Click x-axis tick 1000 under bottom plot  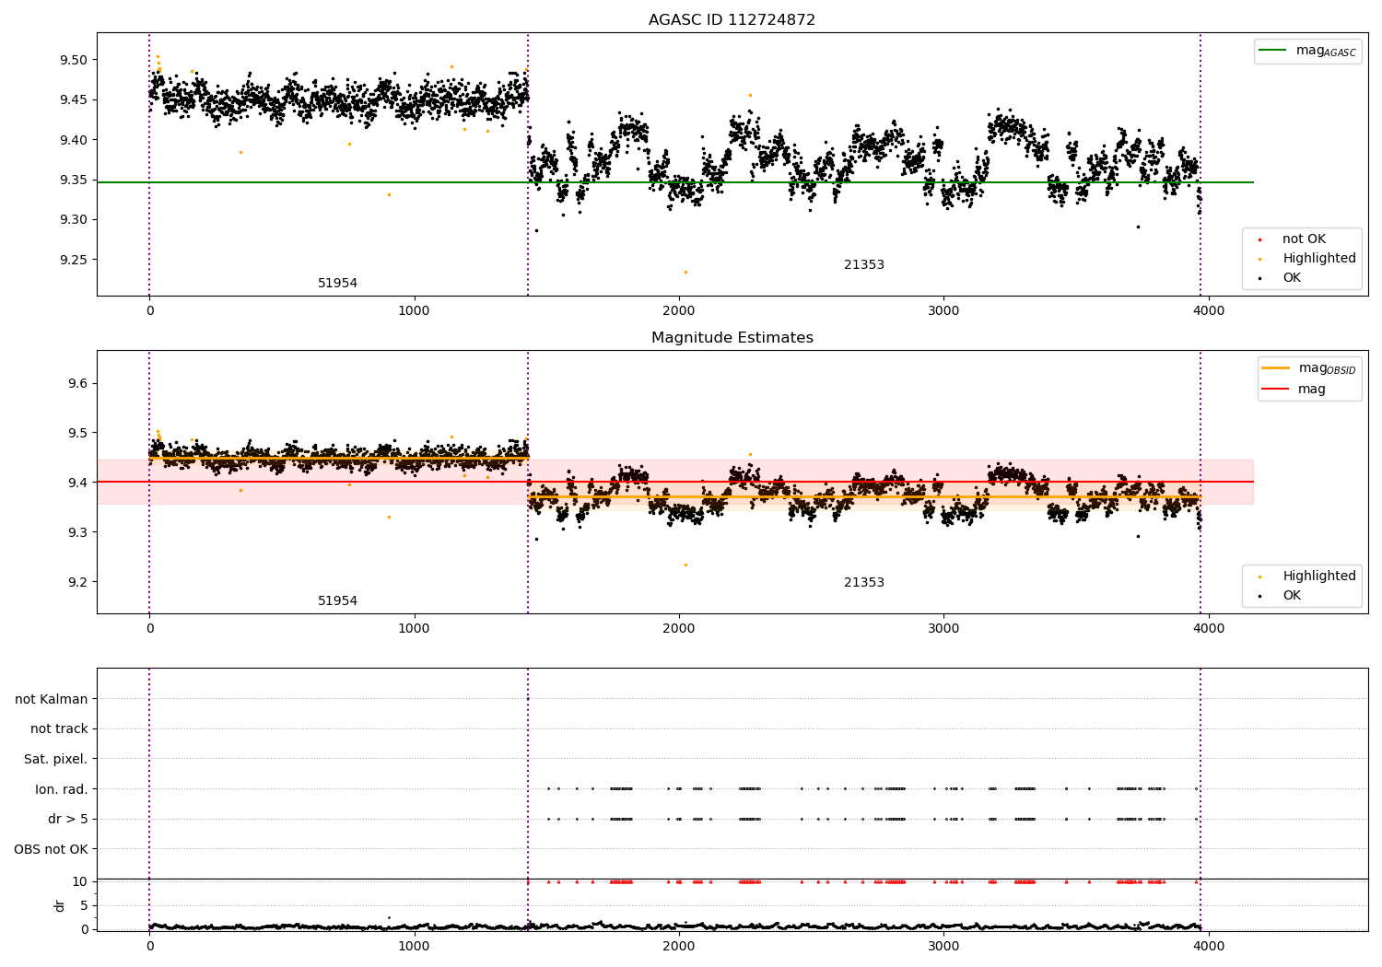[x=414, y=947]
